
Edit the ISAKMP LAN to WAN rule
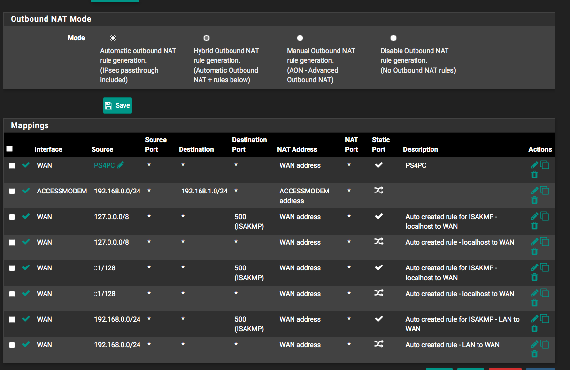click(534, 319)
